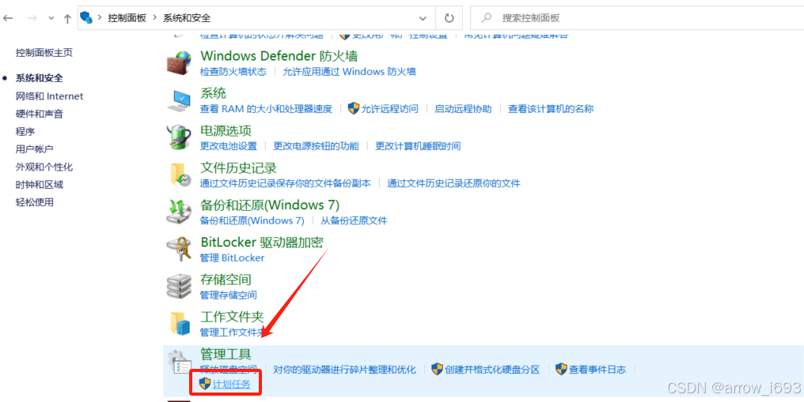Click the shield icon beside 查看事件日志

pyautogui.click(x=562, y=370)
